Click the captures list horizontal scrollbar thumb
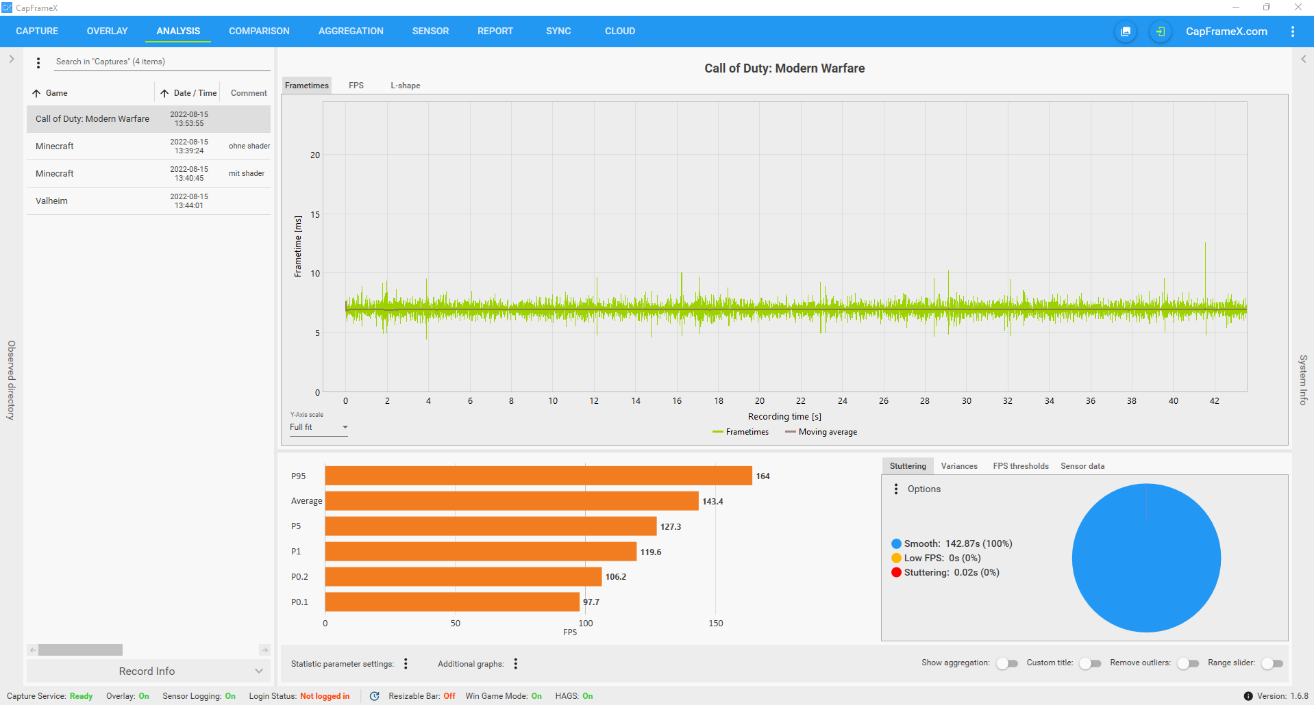 click(80, 650)
